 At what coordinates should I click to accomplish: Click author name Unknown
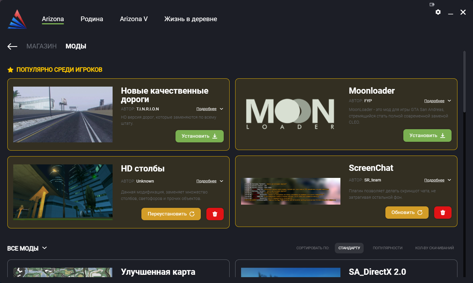(x=145, y=181)
